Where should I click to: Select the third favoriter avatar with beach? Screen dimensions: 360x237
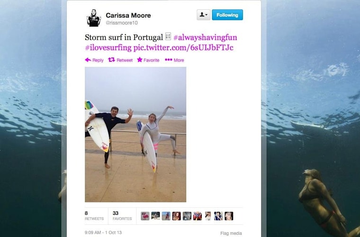(x=166, y=216)
